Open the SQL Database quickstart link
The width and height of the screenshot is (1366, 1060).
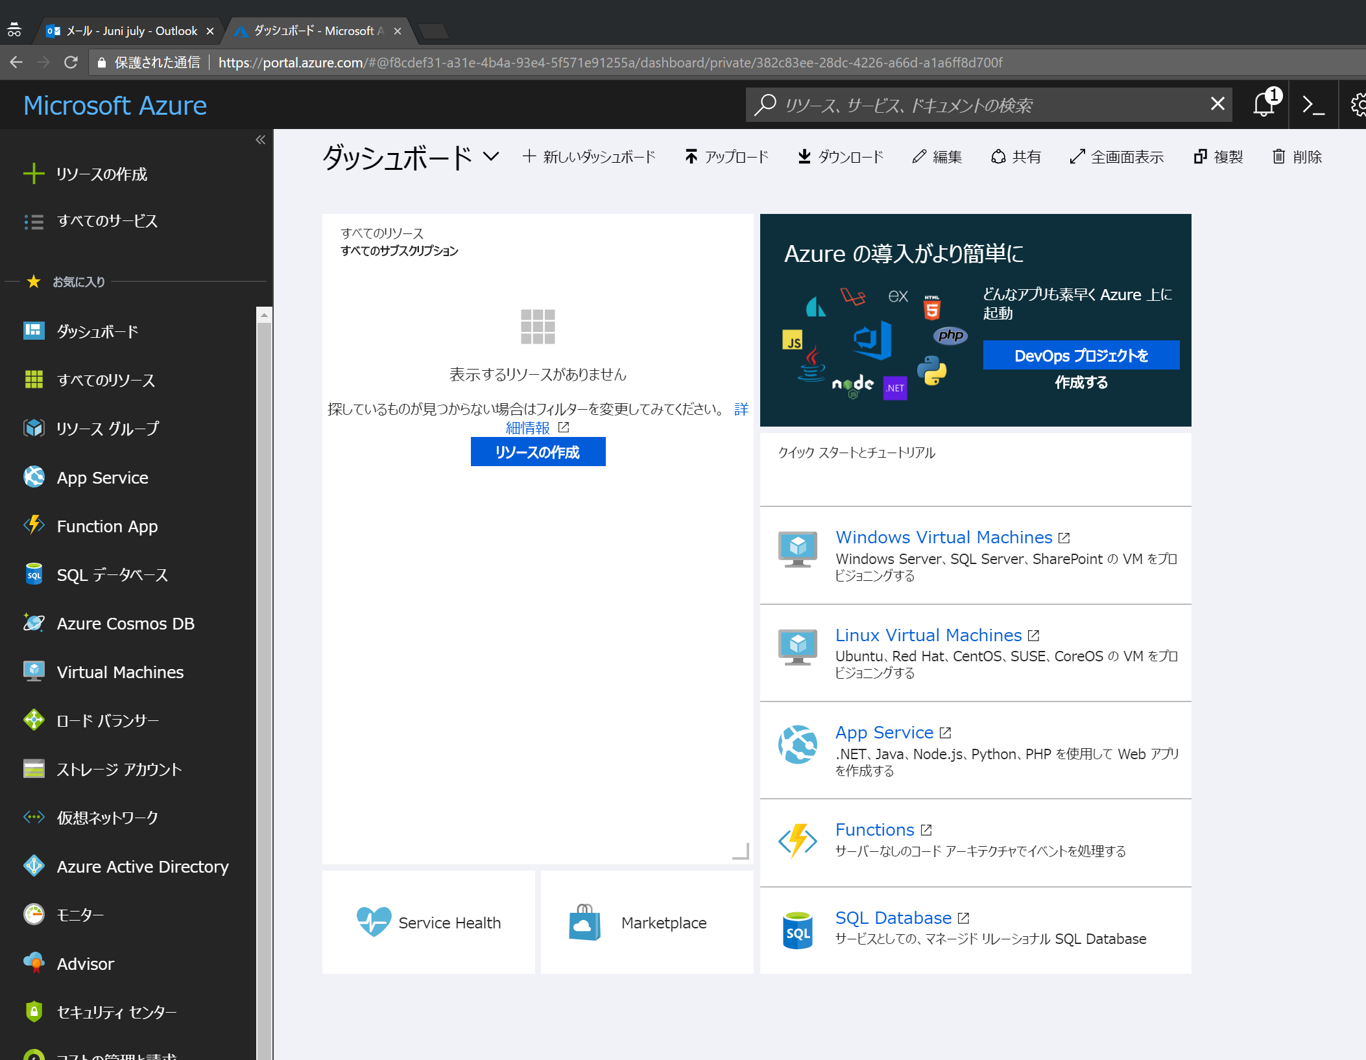coord(893,918)
